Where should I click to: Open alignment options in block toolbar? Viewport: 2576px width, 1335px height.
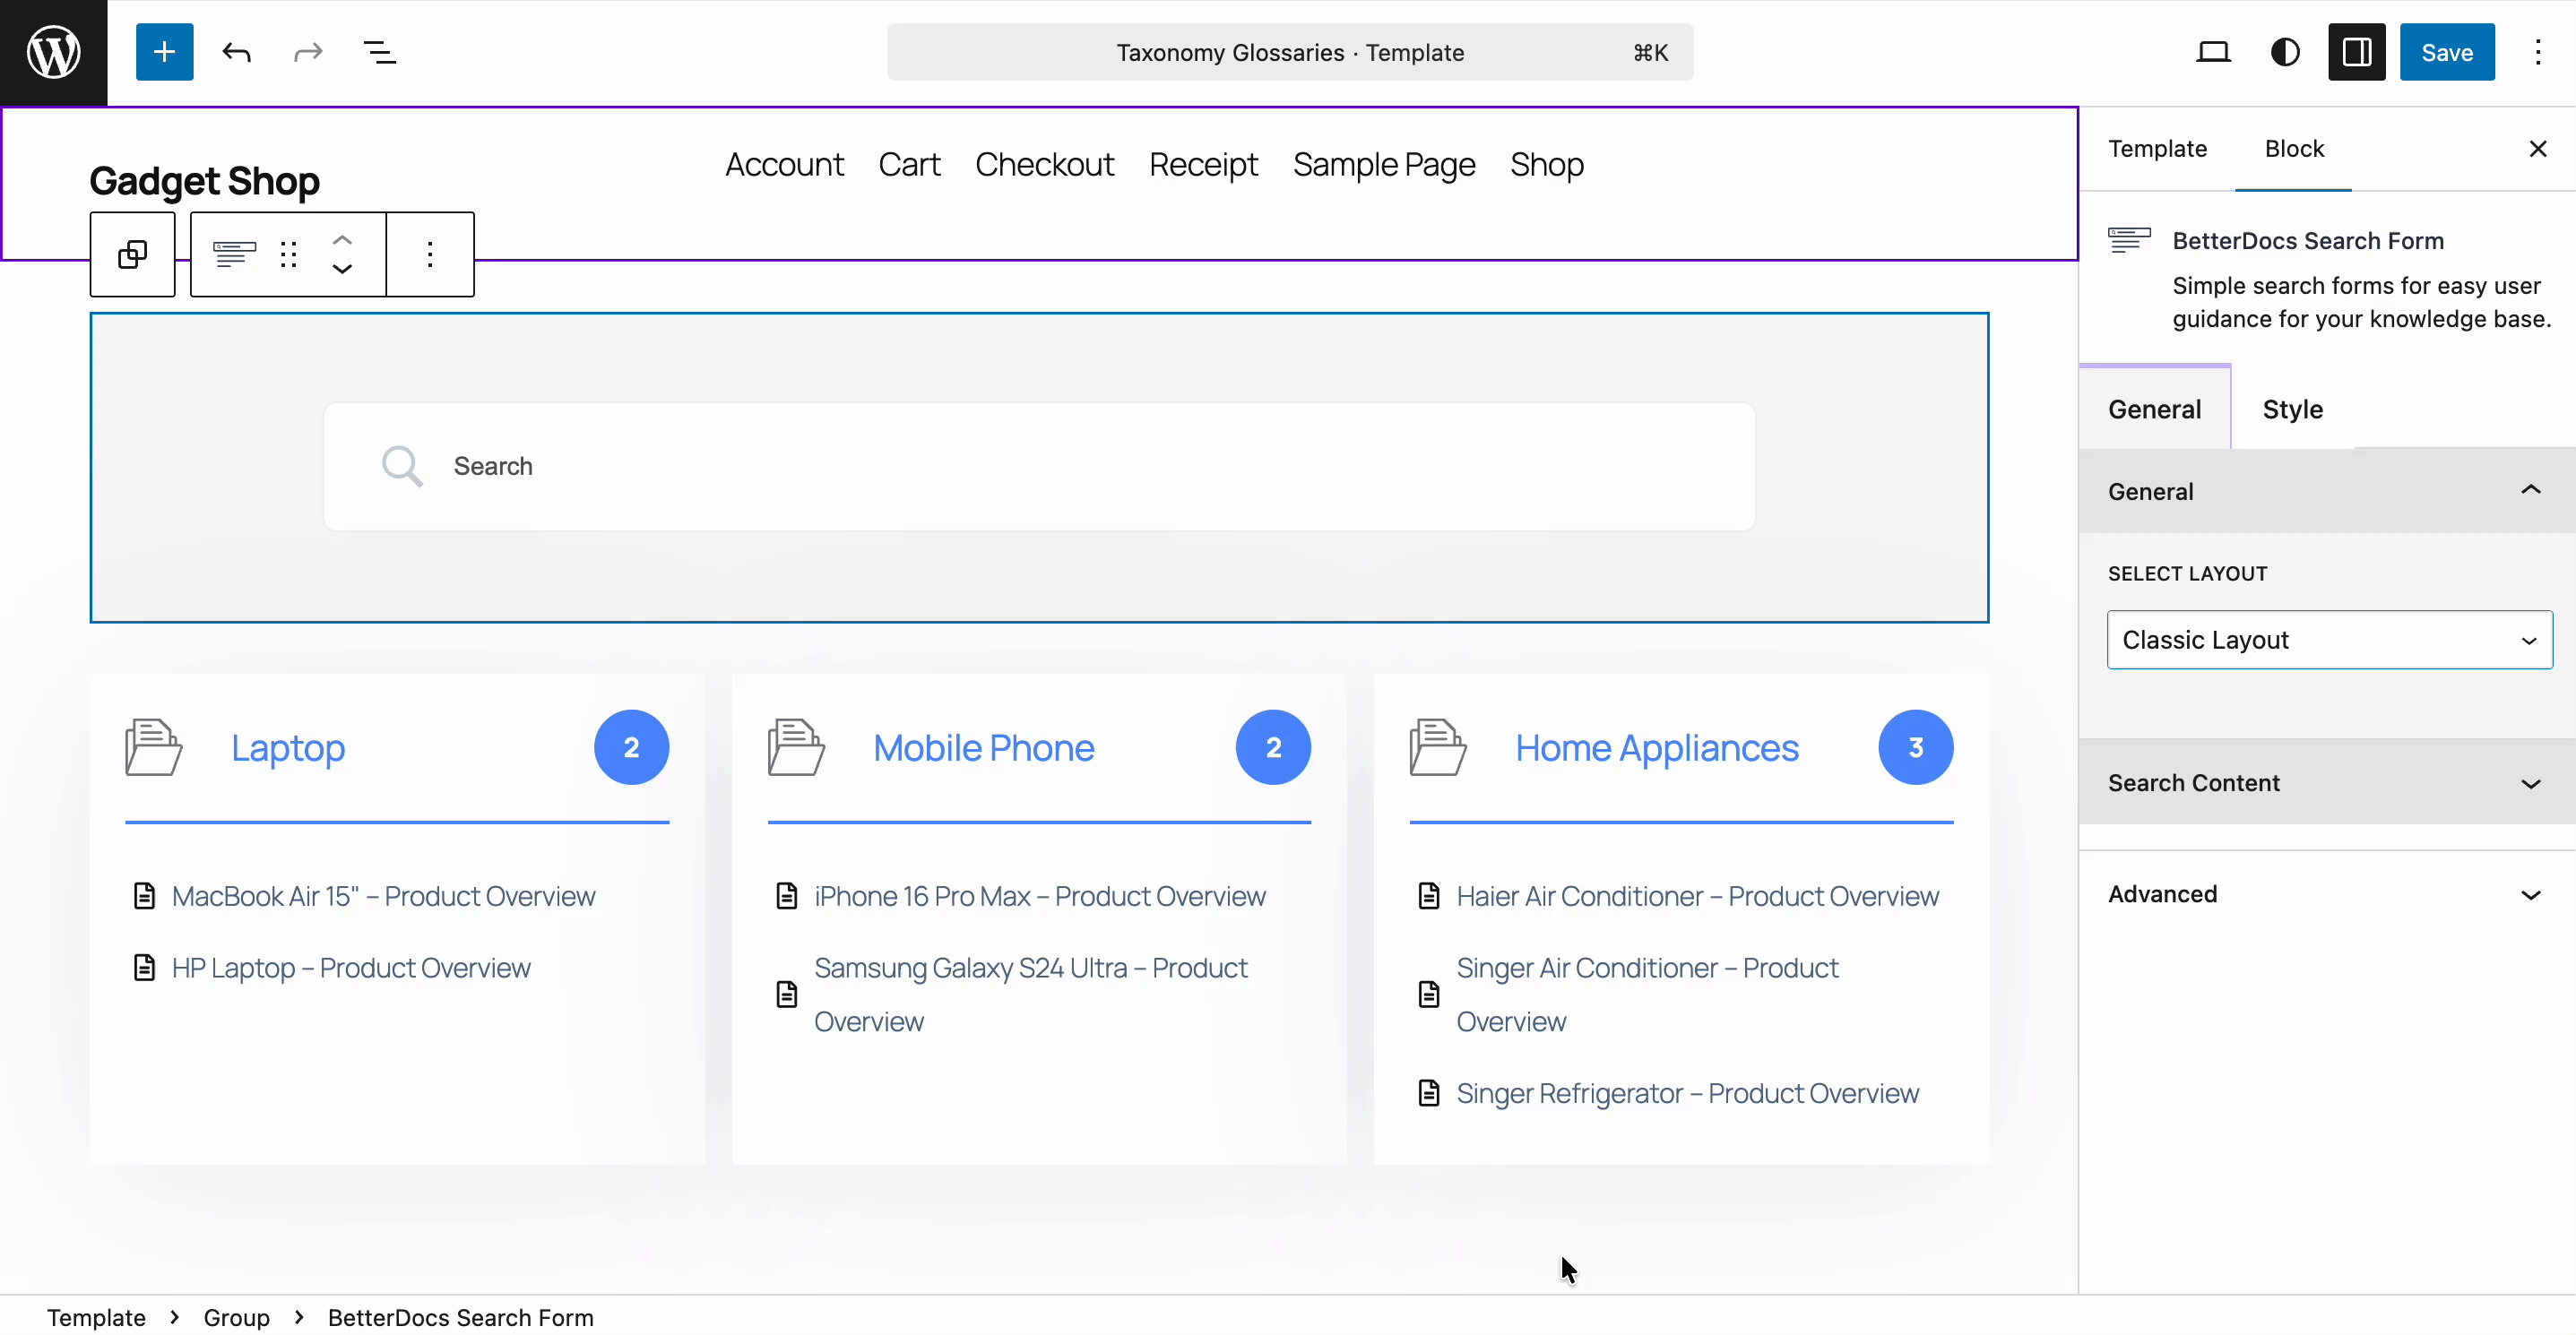coord(233,254)
